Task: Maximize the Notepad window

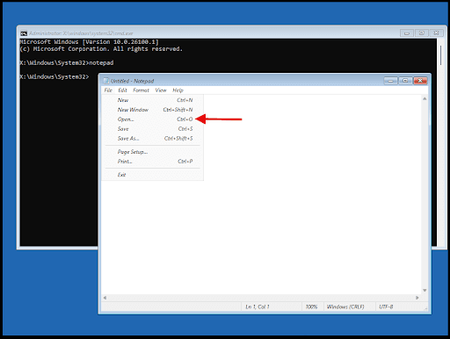Action: tap(405, 81)
